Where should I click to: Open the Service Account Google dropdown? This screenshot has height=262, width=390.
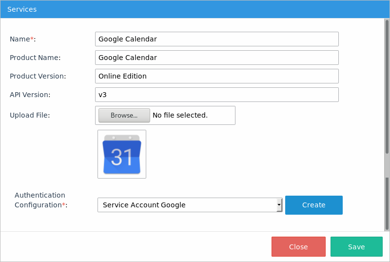(187, 205)
